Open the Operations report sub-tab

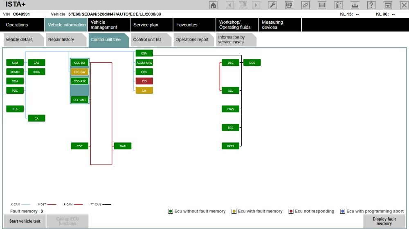pos(193,40)
